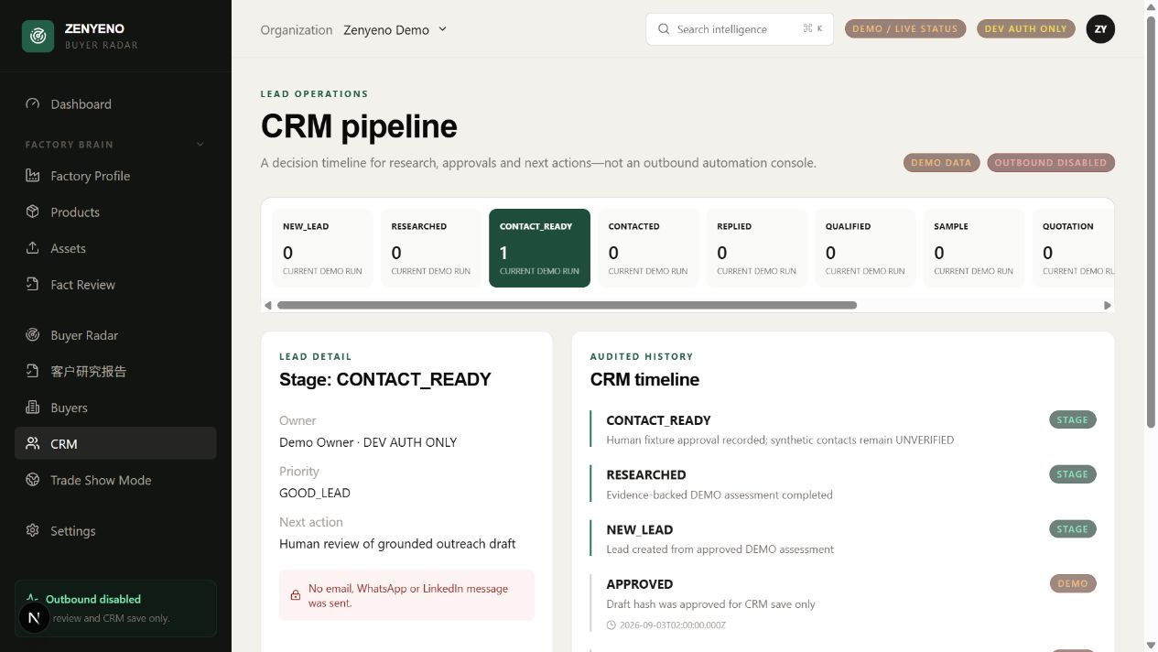Click STAGE tag on NEW_LEAD entry
The image size is (1158, 652).
click(x=1073, y=529)
